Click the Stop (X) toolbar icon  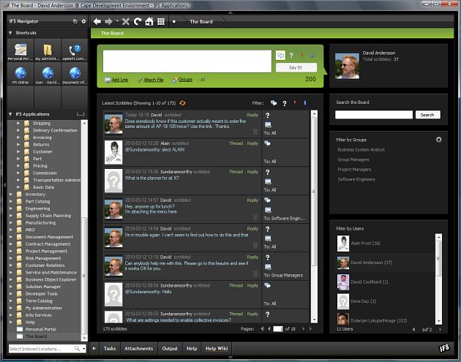click(x=126, y=21)
